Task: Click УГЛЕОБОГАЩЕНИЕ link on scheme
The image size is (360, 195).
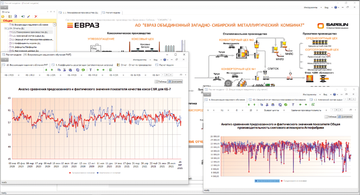Action: 101,39
